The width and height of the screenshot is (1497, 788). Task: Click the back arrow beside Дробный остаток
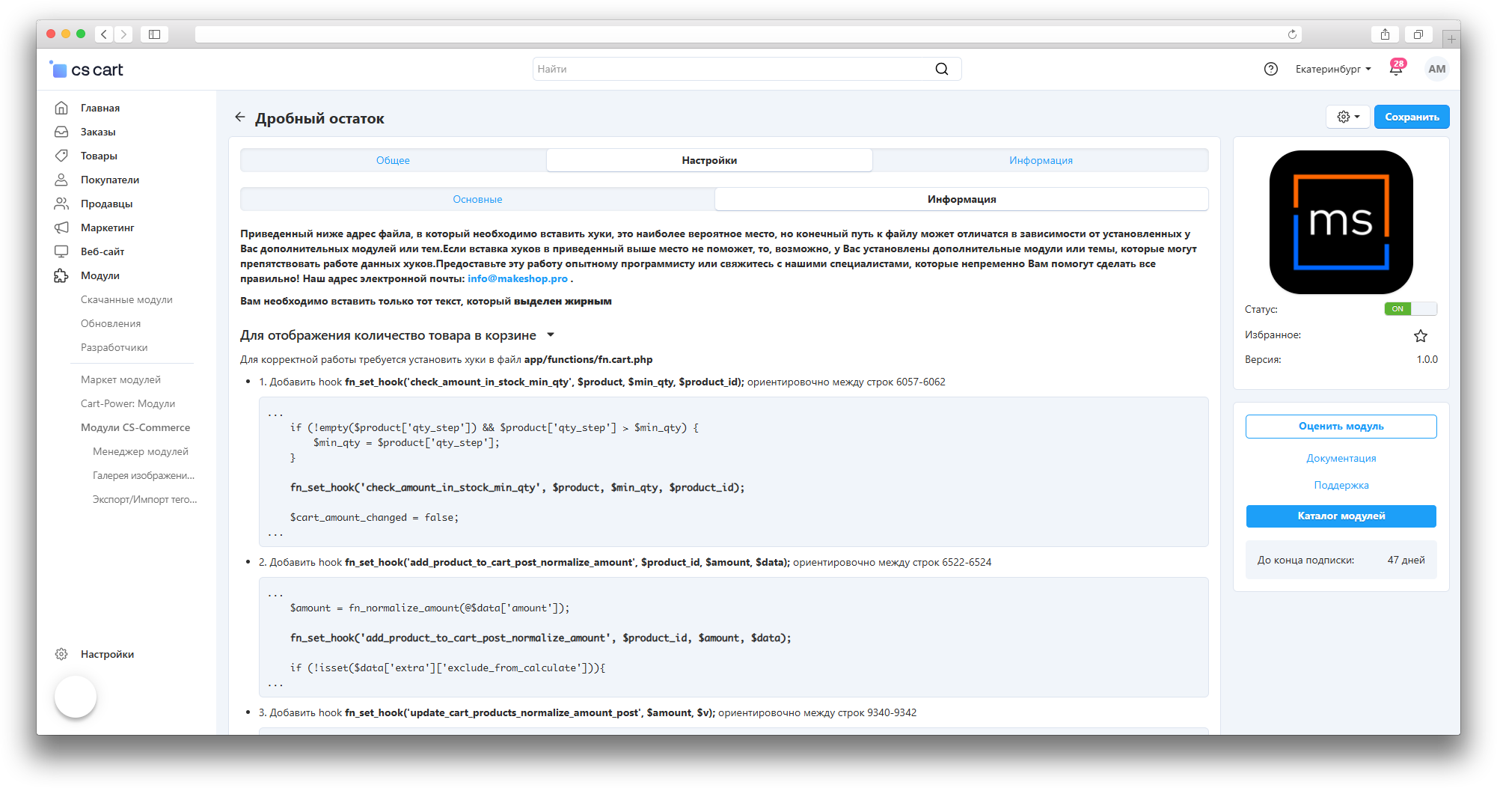pos(239,117)
